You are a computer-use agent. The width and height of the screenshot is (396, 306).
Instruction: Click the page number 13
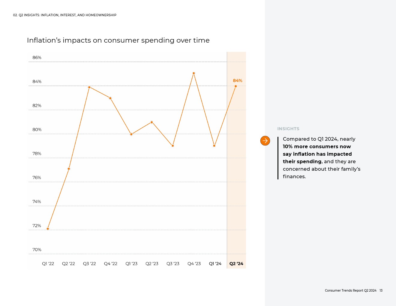[381, 290]
